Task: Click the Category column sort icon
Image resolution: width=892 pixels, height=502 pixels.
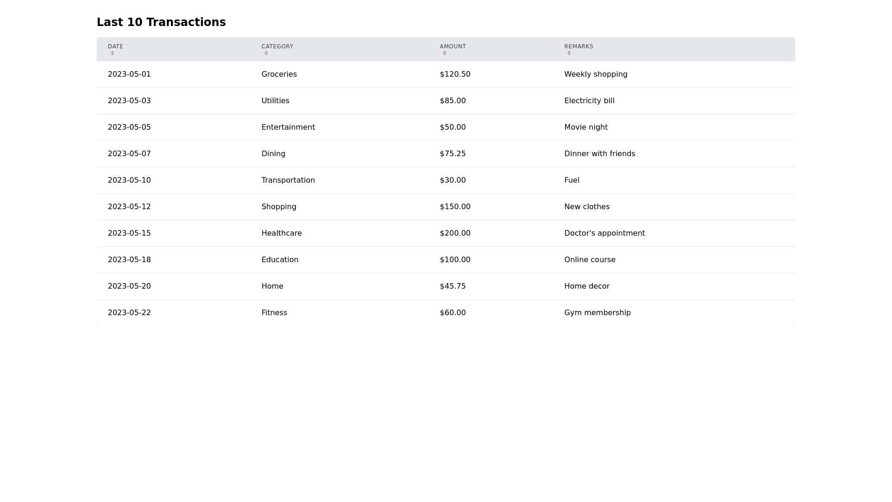Action: point(266,53)
